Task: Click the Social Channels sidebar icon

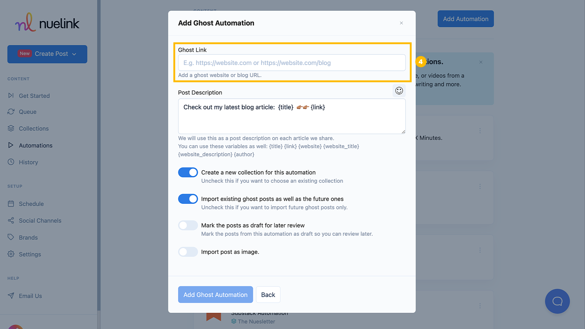Action: [x=11, y=220]
